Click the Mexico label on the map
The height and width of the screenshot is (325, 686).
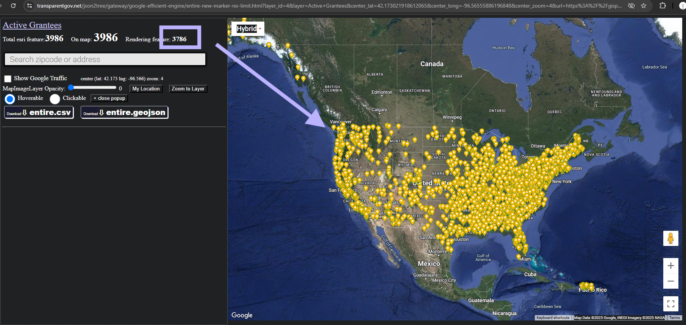click(429, 264)
